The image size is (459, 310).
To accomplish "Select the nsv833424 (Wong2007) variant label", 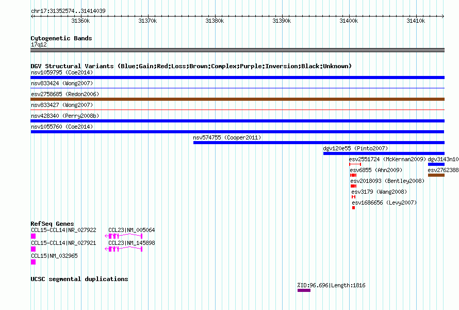I will [x=62, y=83].
